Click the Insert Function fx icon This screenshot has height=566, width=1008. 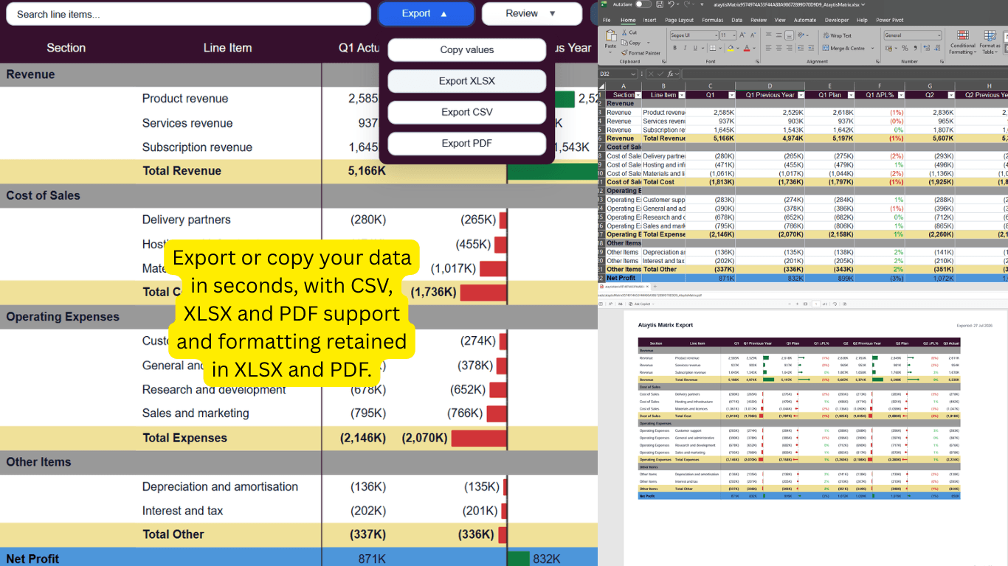click(670, 74)
